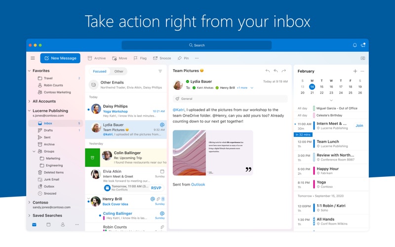Viewport: 395px width, 247px height.
Task: Add new calendar event plus icon
Action: coord(355,71)
